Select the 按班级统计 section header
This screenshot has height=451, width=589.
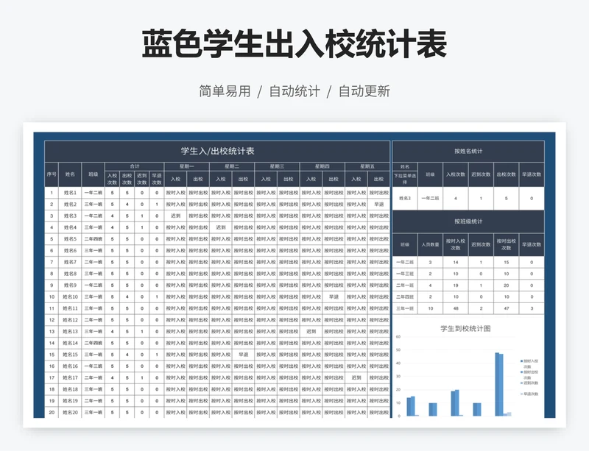468,221
